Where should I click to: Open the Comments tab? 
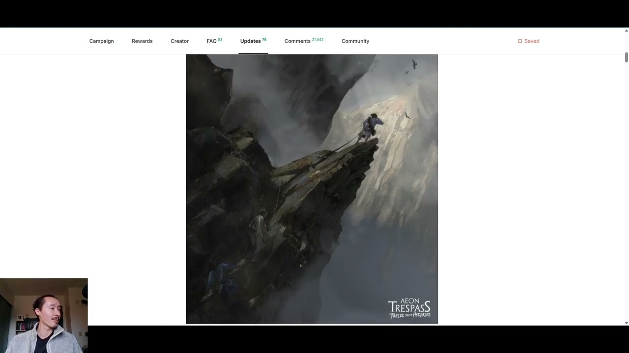(304, 41)
